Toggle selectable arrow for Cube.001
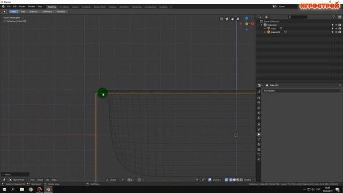This screenshot has height=193, width=343. 332,32
